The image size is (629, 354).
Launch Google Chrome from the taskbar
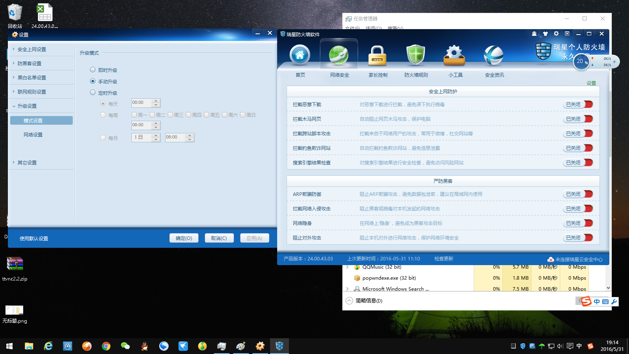[106, 346]
